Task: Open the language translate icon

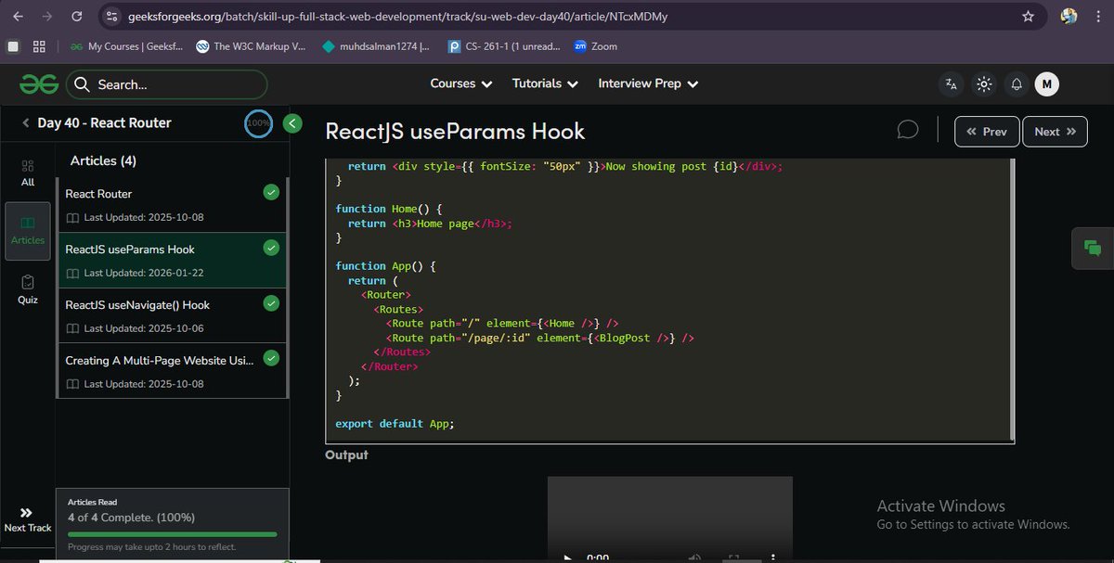Action: pyautogui.click(x=951, y=84)
